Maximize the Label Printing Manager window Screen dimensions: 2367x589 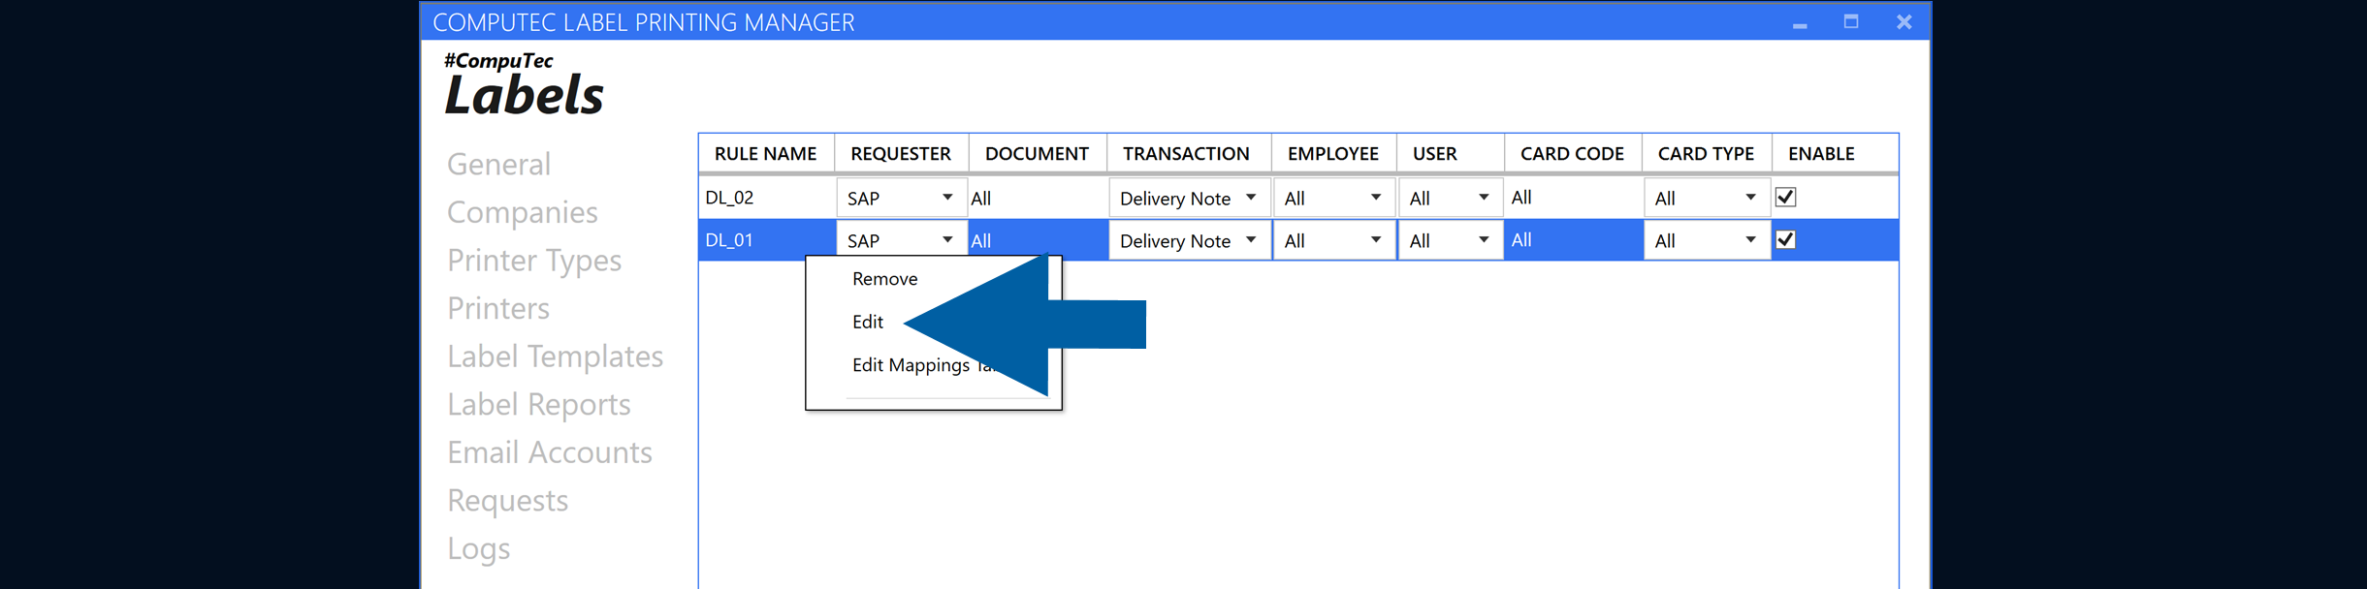(1851, 21)
